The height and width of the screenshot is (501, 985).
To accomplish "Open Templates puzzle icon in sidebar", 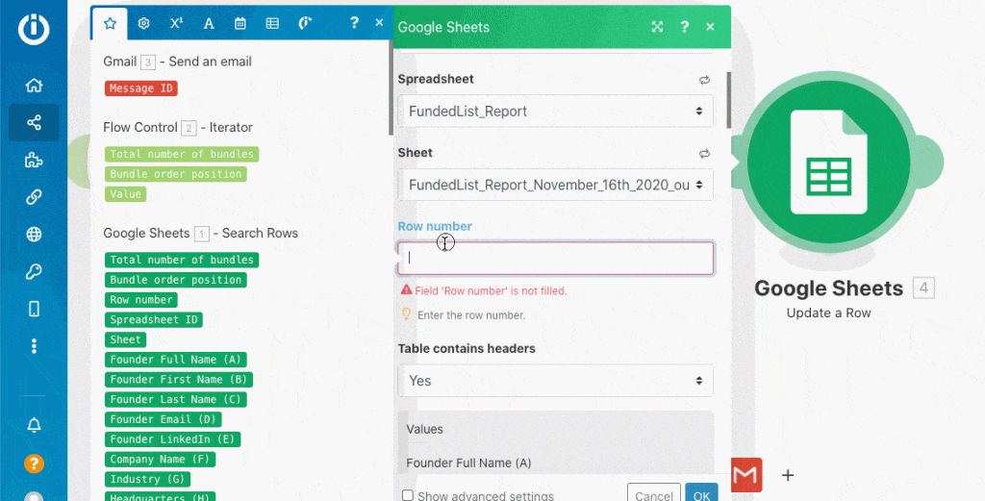I will pos(34,160).
